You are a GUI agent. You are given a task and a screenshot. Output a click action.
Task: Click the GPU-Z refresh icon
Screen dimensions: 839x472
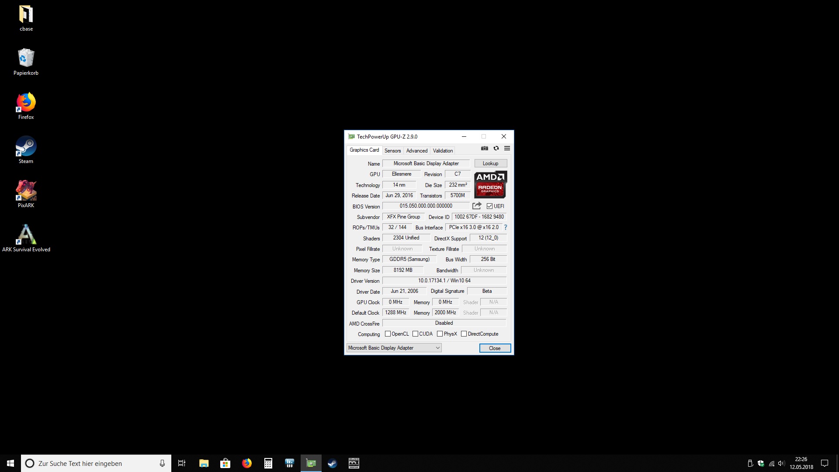496,148
